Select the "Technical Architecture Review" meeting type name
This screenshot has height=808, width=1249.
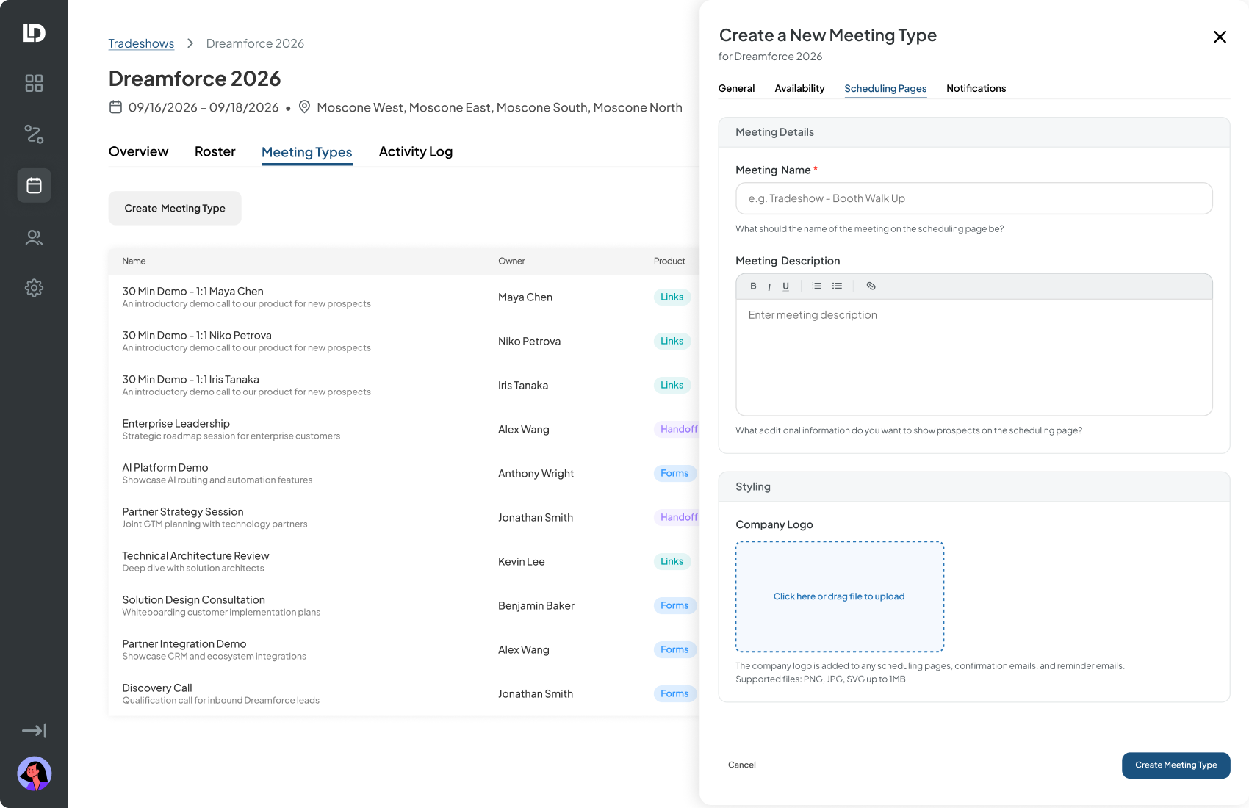[195, 555]
